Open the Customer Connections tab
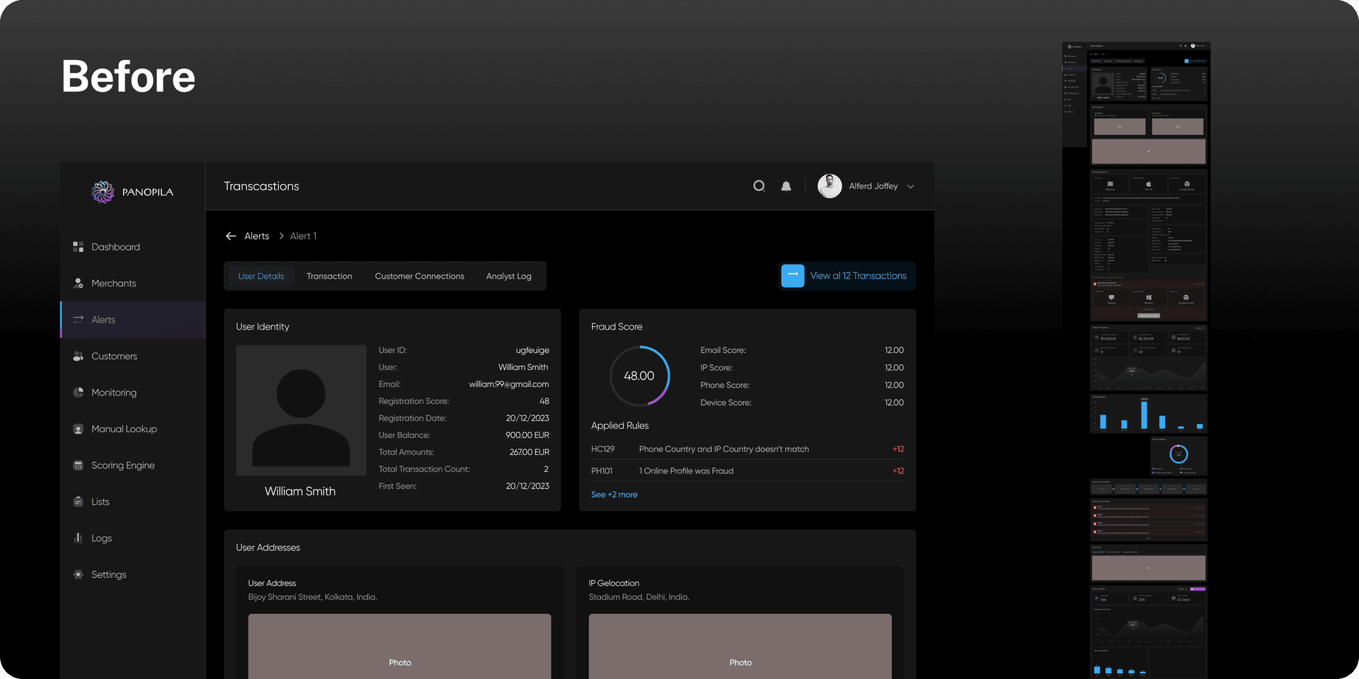 [x=419, y=276]
